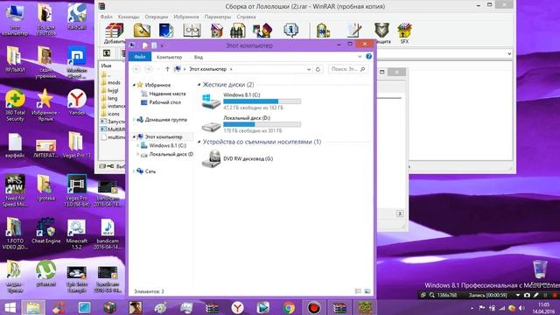Open Bandicam recording bar dropdown arrow

click(x=517, y=295)
